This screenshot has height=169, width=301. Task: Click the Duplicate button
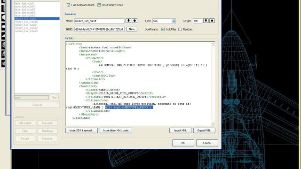pyautogui.click(x=47, y=131)
